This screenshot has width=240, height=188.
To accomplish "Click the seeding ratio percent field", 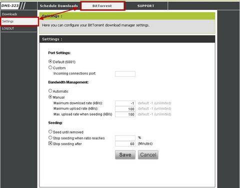I will coord(125,138).
